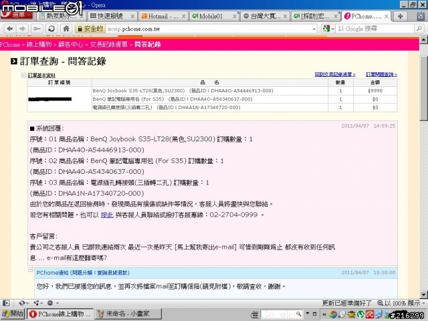The height and width of the screenshot is (321, 428).
Task: Click the green circular tray icon
Action: (360, 314)
